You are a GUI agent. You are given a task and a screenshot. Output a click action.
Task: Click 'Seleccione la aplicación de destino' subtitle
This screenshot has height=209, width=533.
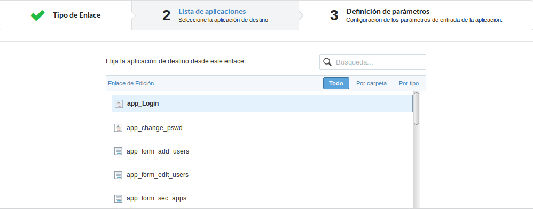[x=223, y=20]
